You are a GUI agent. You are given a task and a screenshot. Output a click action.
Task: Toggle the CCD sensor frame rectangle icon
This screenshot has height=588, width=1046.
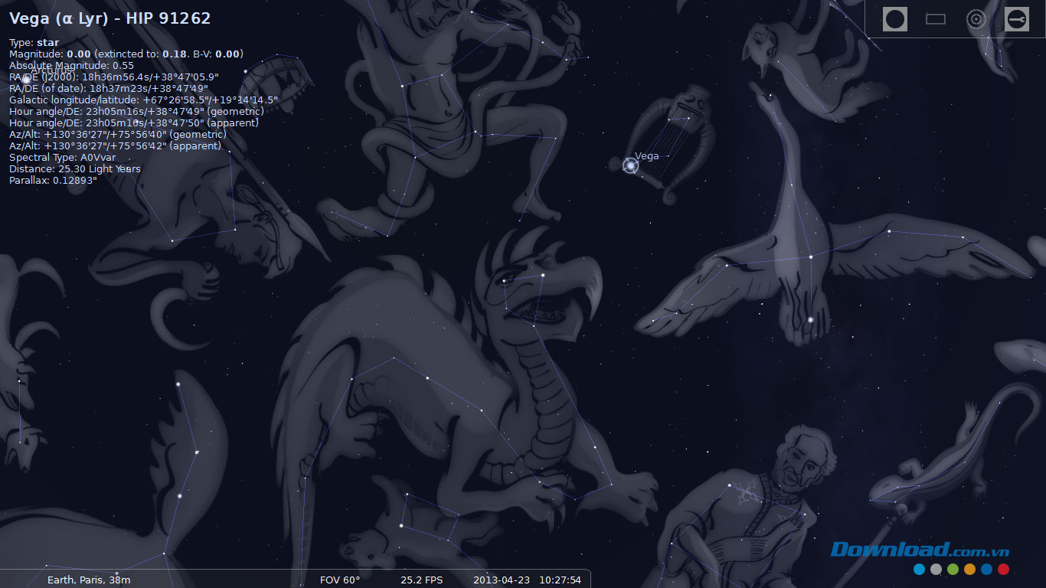[x=936, y=19]
